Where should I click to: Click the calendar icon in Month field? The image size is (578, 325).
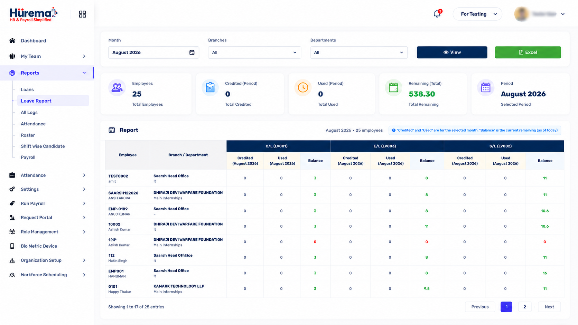click(192, 52)
